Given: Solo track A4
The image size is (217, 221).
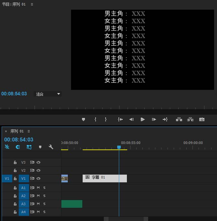Looking at the screenshot, I should [x=44, y=212].
